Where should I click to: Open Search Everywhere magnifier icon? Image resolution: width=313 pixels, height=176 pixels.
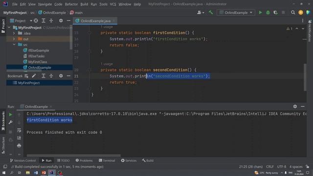coord(293,13)
